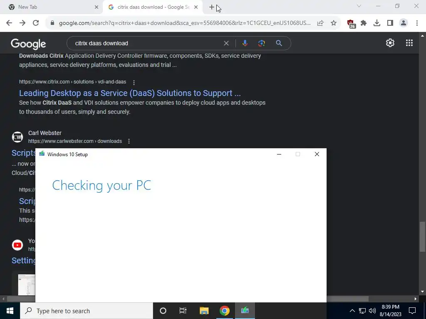This screenshot has height=319, width=426.
Task: Click the scroll right arrow of the page
Action: click(416, 299)
